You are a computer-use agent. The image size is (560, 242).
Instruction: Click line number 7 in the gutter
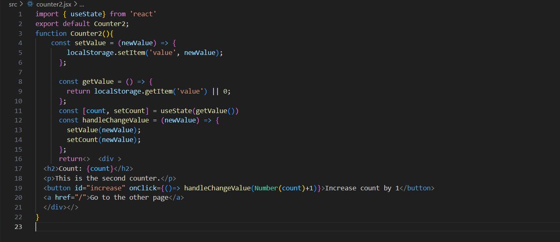coord(20,72)
